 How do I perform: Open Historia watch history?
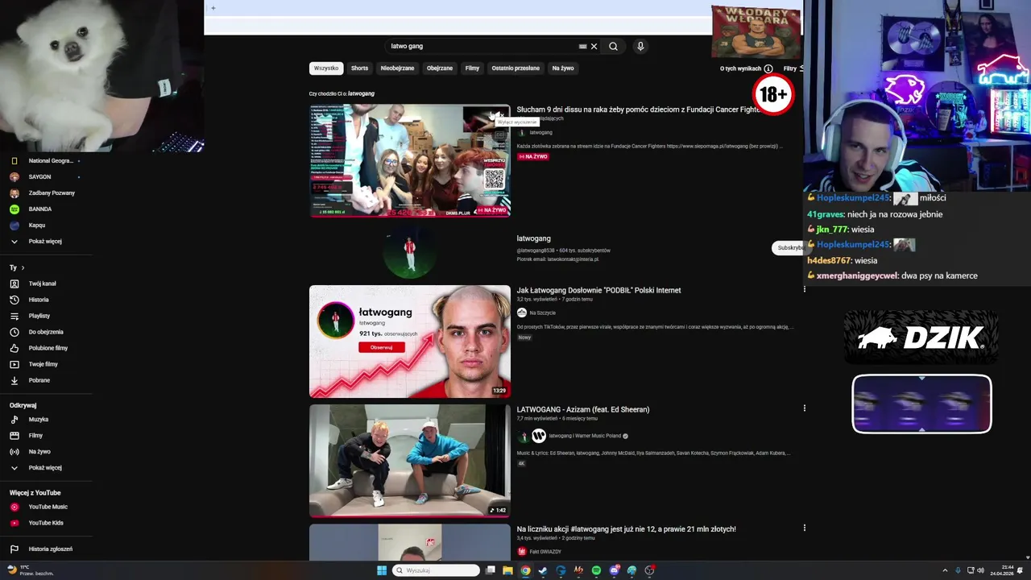click(x=39, y=300)
